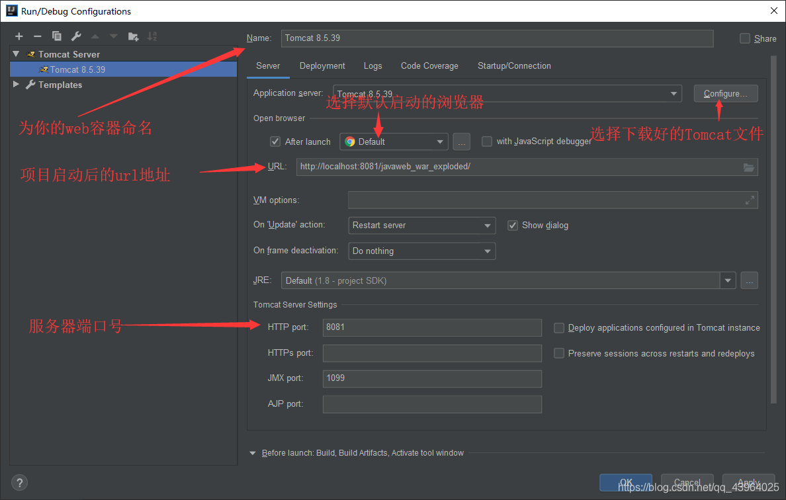Click the IntelliJ logo in title bar
Viewport: 786px width, 500px height.
(11, 11)
